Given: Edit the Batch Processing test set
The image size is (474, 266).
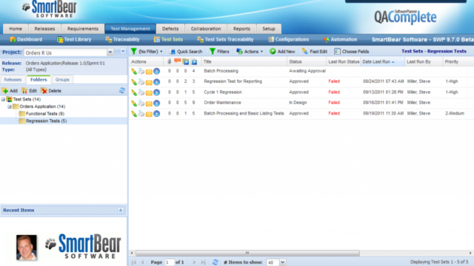Looking at the screenshot, I should click(134, 71).
